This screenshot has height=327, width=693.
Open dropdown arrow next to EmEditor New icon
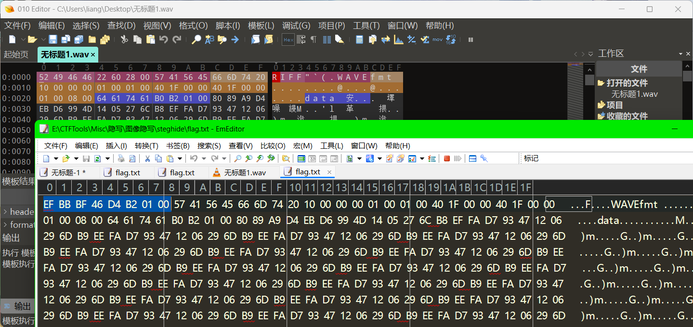point(56,158)
